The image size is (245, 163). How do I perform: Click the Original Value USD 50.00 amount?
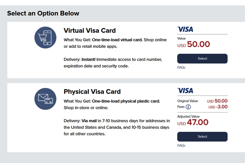tap(217, 101)
